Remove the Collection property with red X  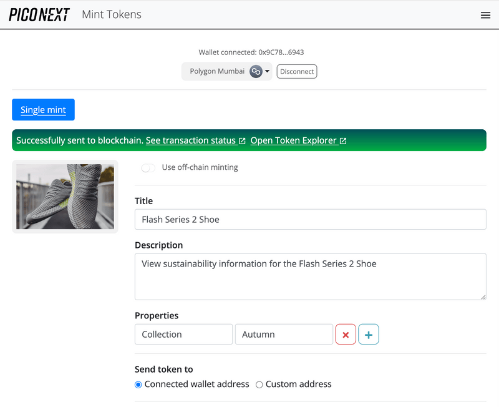[x=346, y=335]
